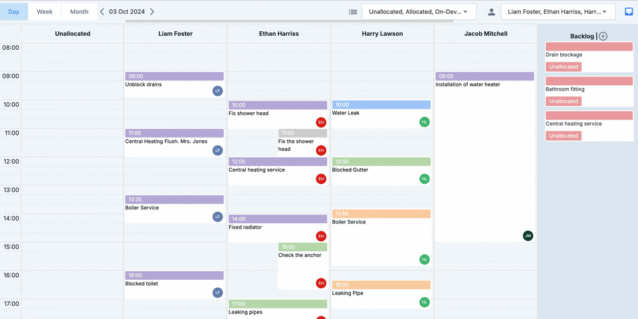Open the Leaking Pipe job at 16:20
The width and height of the screenshot is (638, 319).
click(x=381, y=294)
